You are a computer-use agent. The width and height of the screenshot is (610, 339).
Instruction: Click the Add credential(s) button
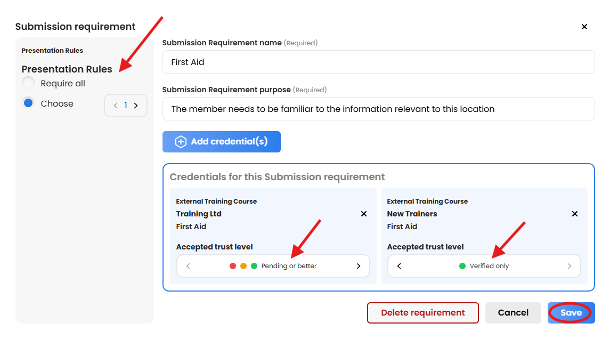(x=221, y=142)
